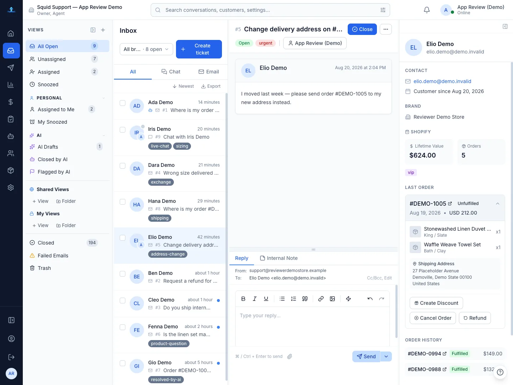Switch to the Email tab
Screen dimensions: 513x385
pos(209,72)
